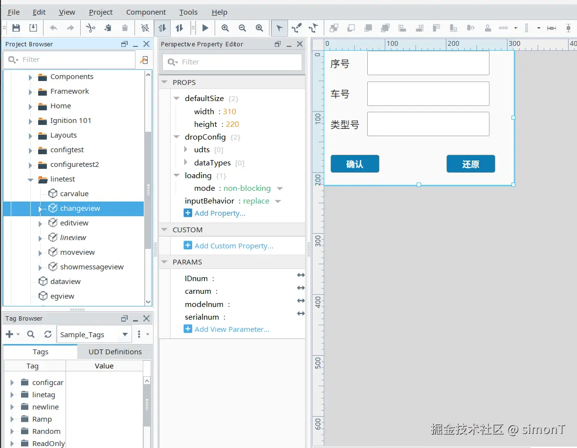Open the inputBehavior replace dropdown

pyautogui.click(x=278, y=201)
